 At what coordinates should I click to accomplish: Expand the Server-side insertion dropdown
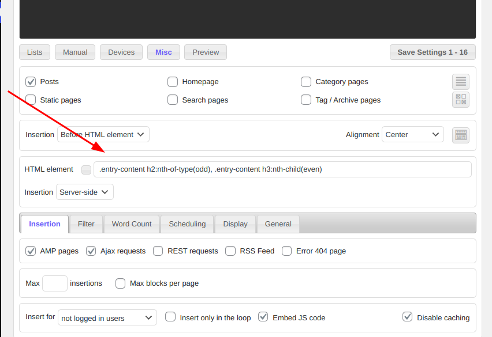pyautogui.click(x=85, y=192)
